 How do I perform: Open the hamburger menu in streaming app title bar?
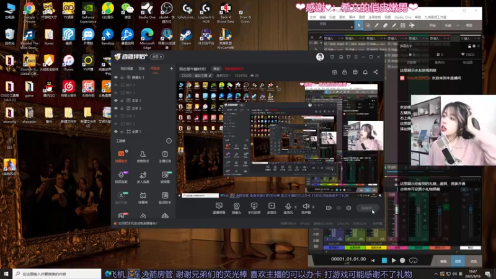(356, 57)
